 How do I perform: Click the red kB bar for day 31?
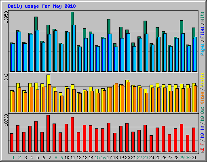coord(194,140)
